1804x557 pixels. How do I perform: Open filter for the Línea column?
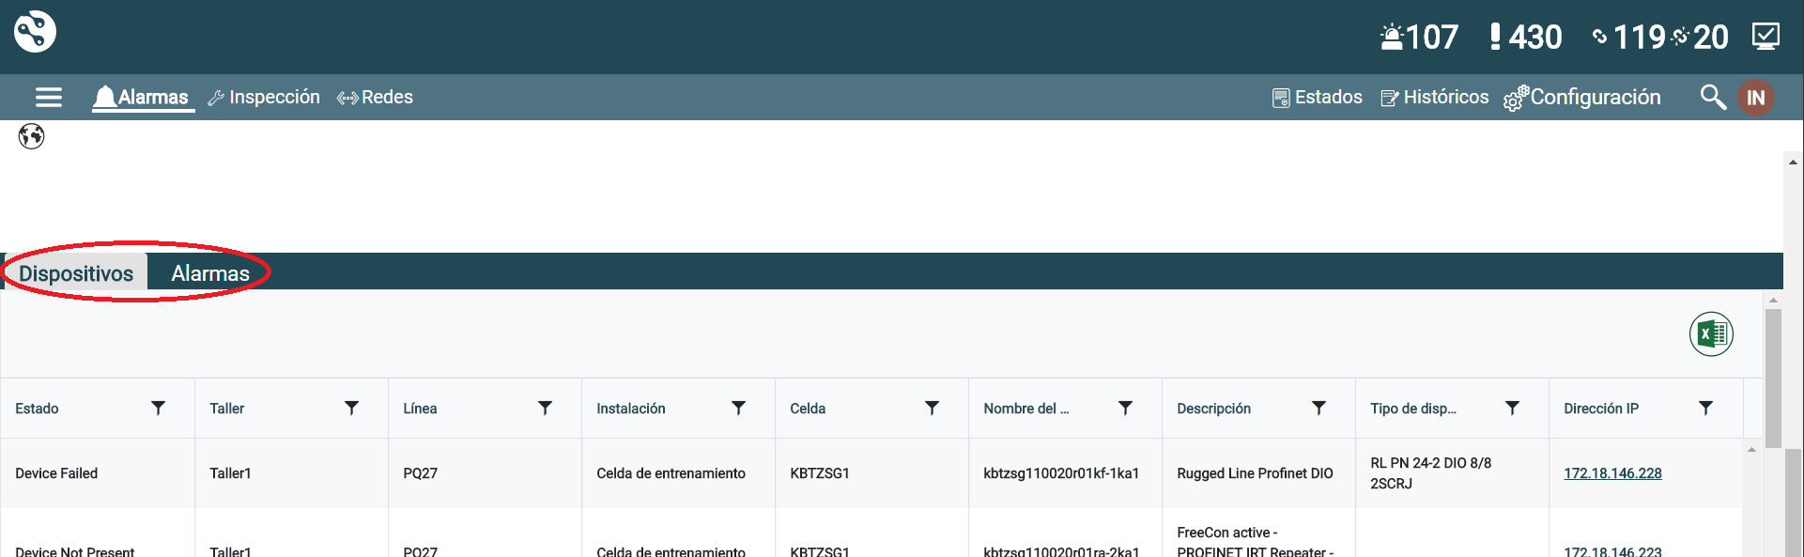click(x=546, y=408)
